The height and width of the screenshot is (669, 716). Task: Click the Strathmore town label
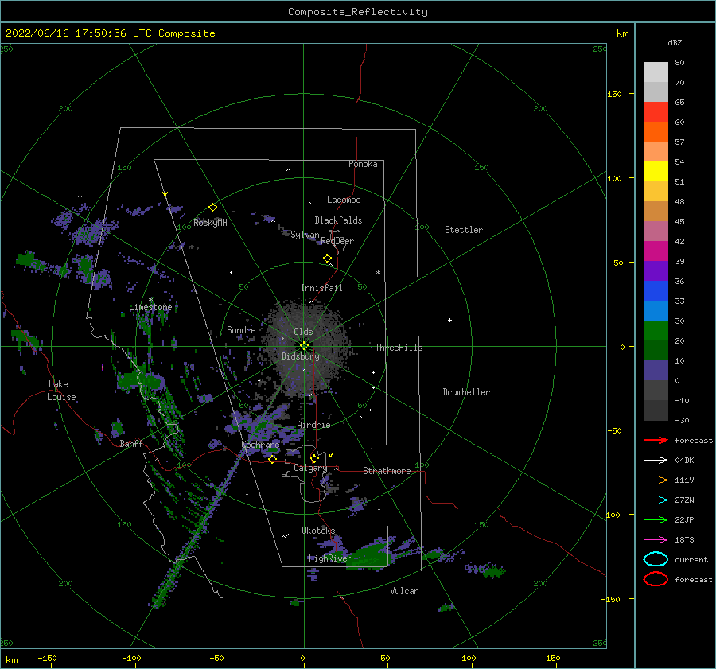(387, 471)
